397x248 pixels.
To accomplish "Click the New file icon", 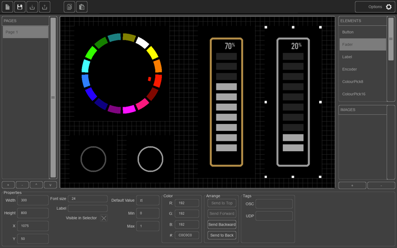I will 7,7.
